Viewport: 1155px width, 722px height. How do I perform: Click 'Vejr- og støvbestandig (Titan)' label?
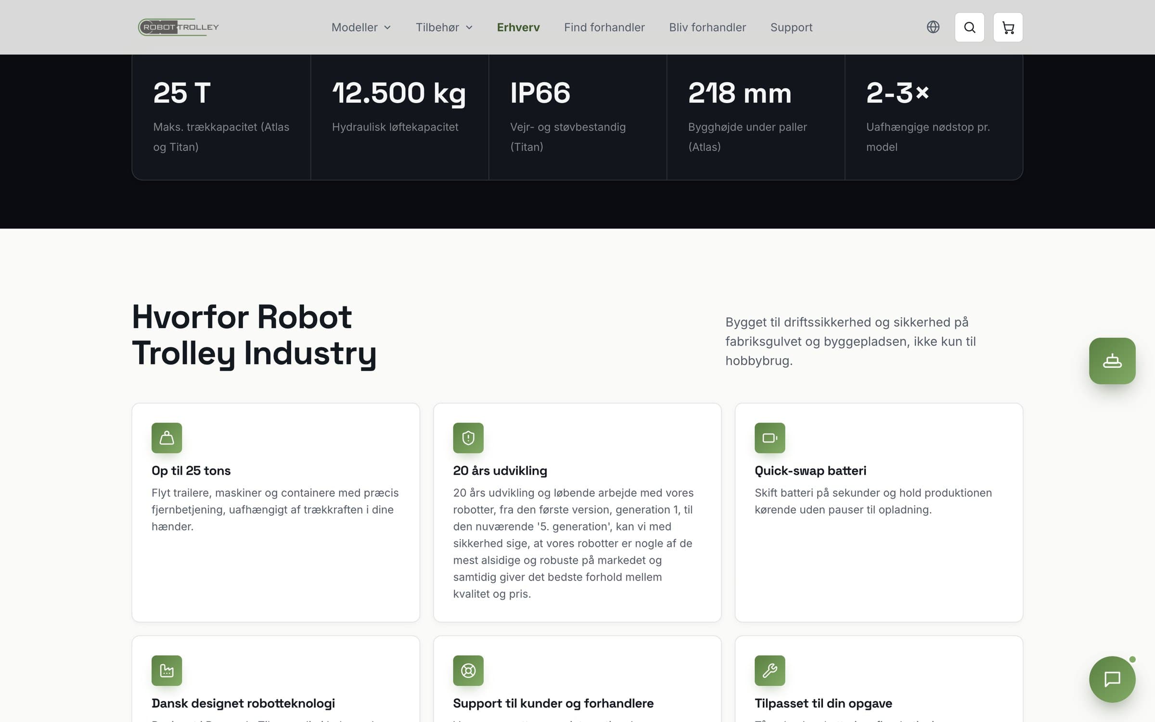pyautogui.click(x=568, y=137)
